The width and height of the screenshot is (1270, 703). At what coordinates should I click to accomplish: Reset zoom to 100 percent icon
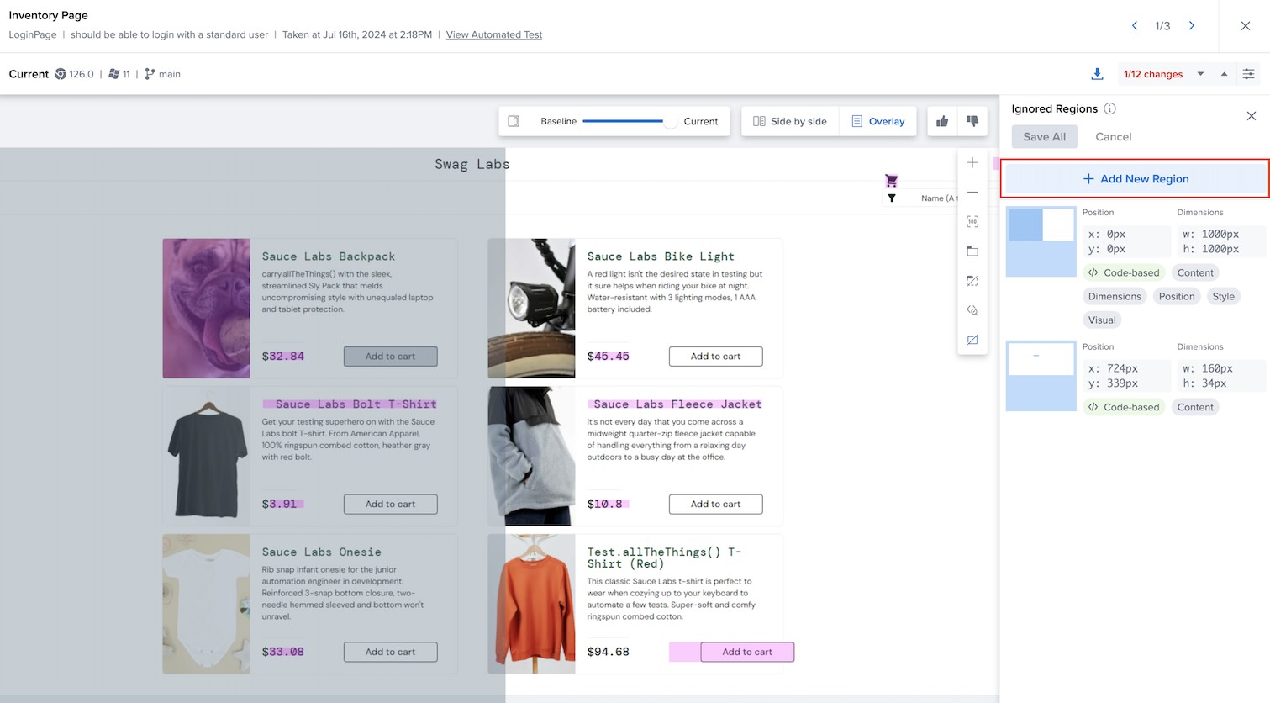pyautogui.click(x=972, y=222)
